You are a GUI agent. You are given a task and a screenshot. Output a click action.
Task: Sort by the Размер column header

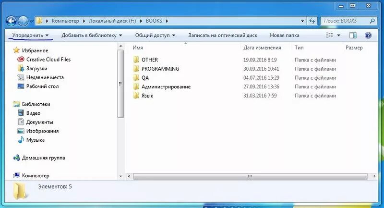coord(354,48)
